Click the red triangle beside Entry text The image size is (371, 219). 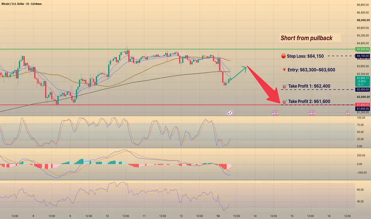pyautogui.click(x=284, y=70)
